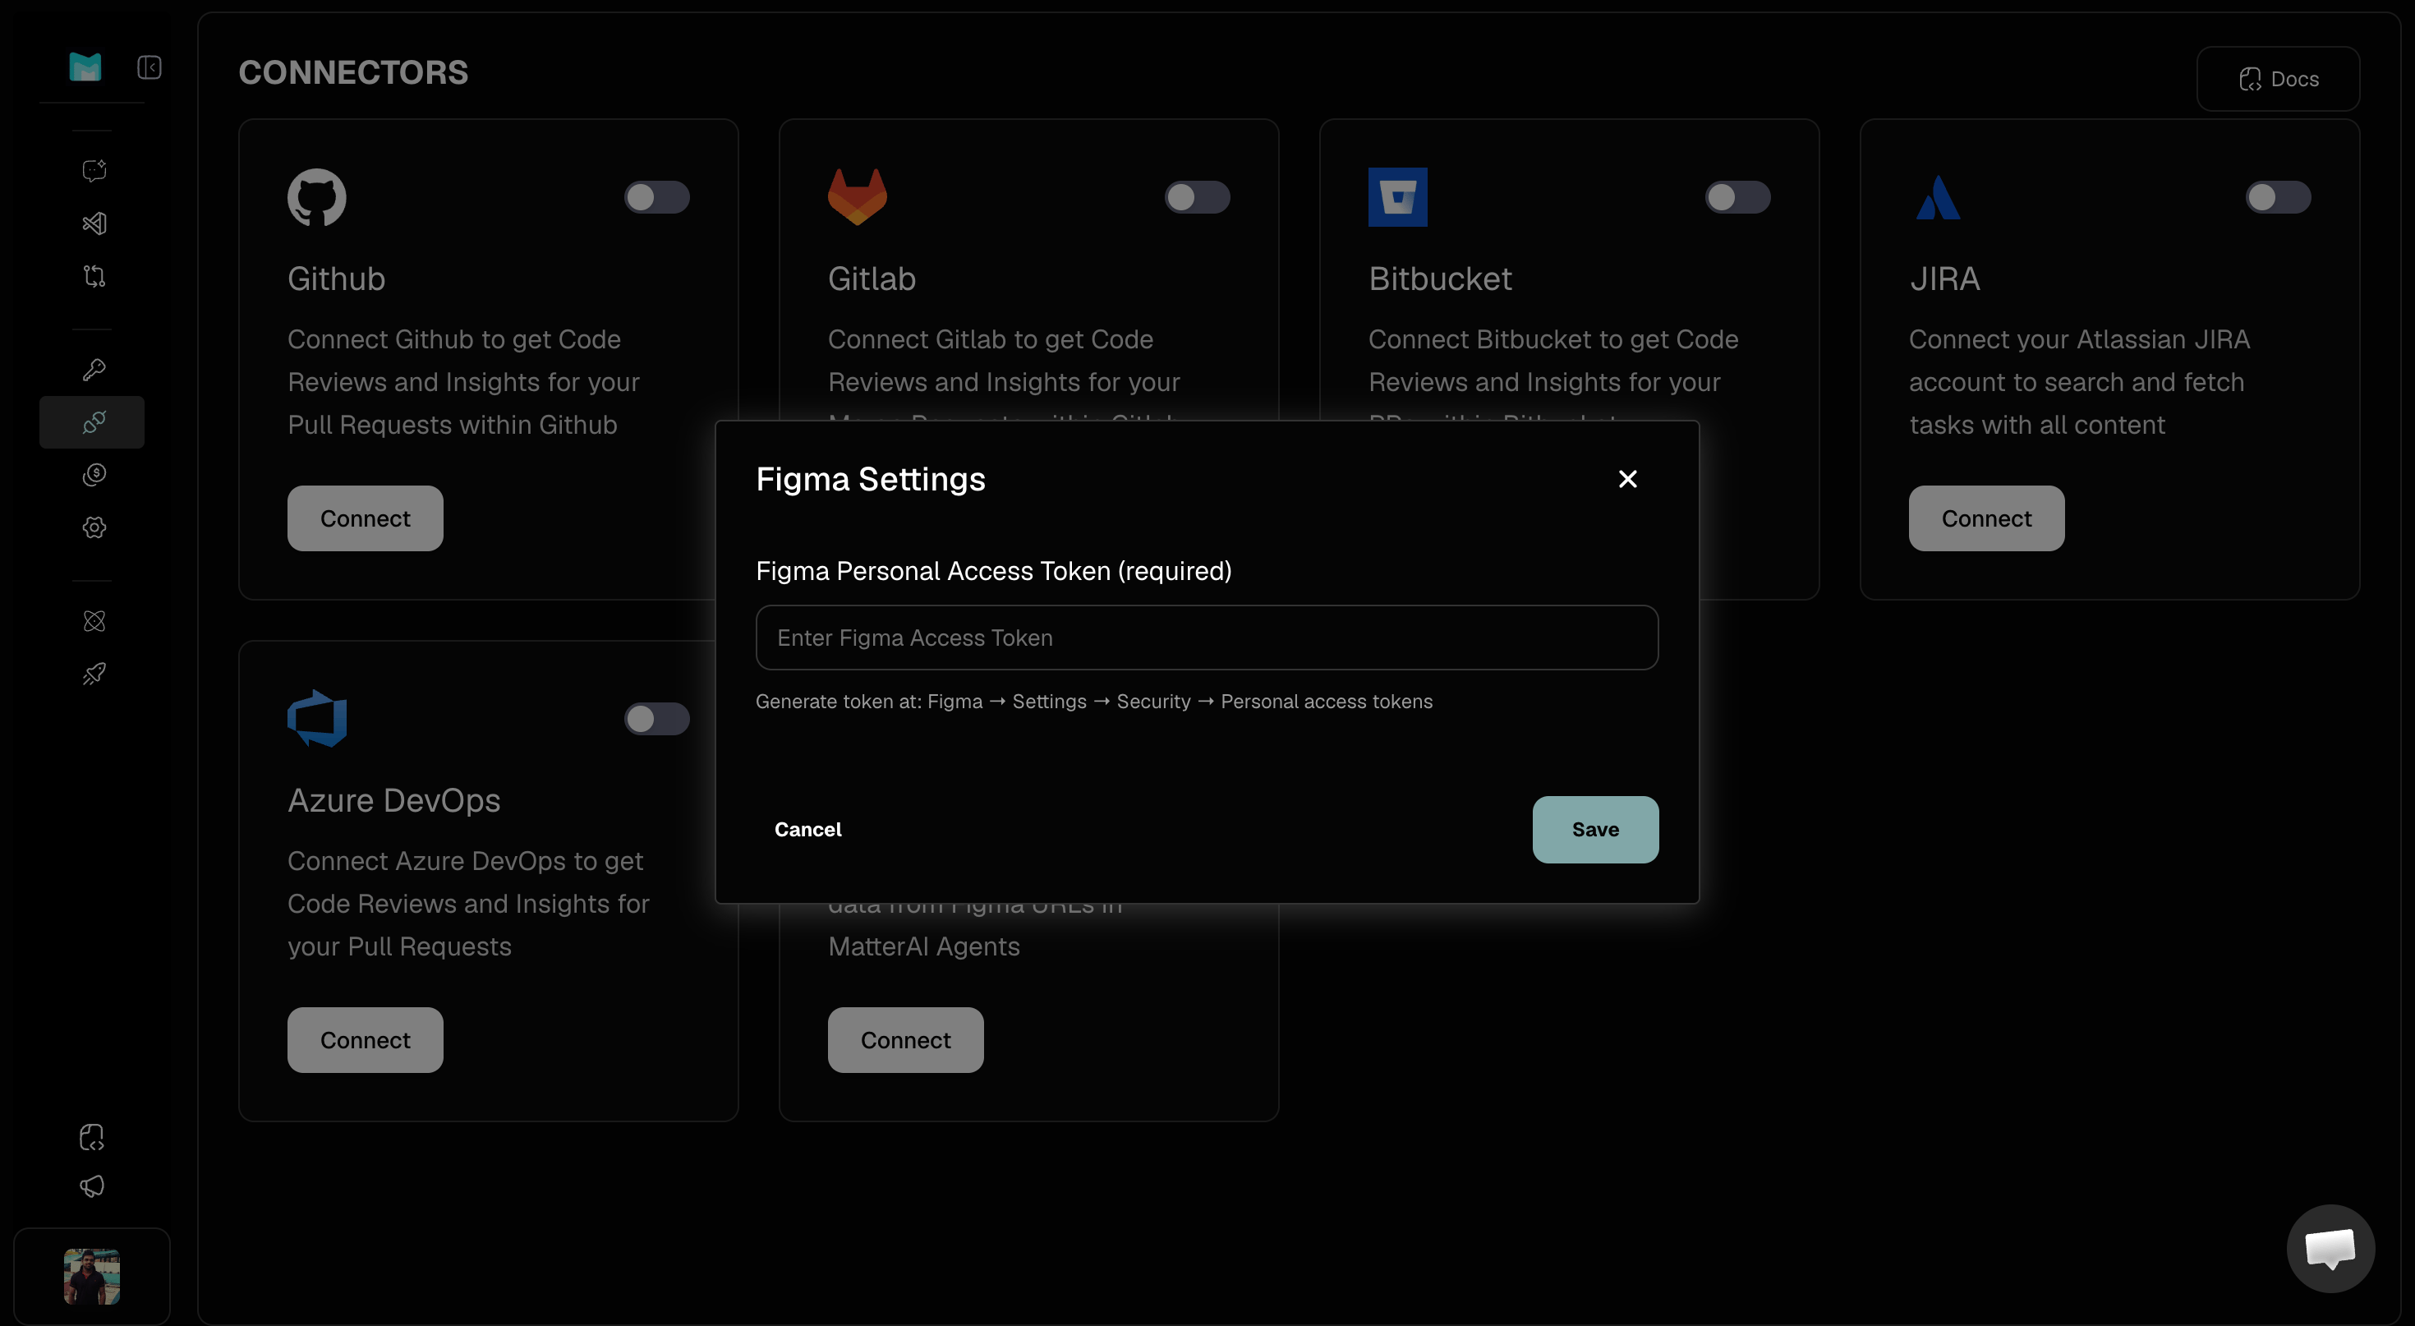Connect the Azure DevOps integration
Screen dimensions: 2415x1326
pos(366,1040)
